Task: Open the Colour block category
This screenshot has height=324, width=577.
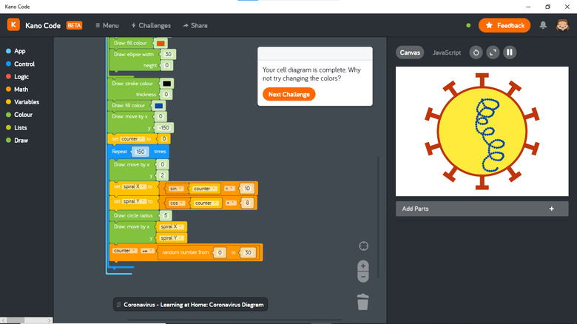Action: pyautogui.click(x=19, y=115)
